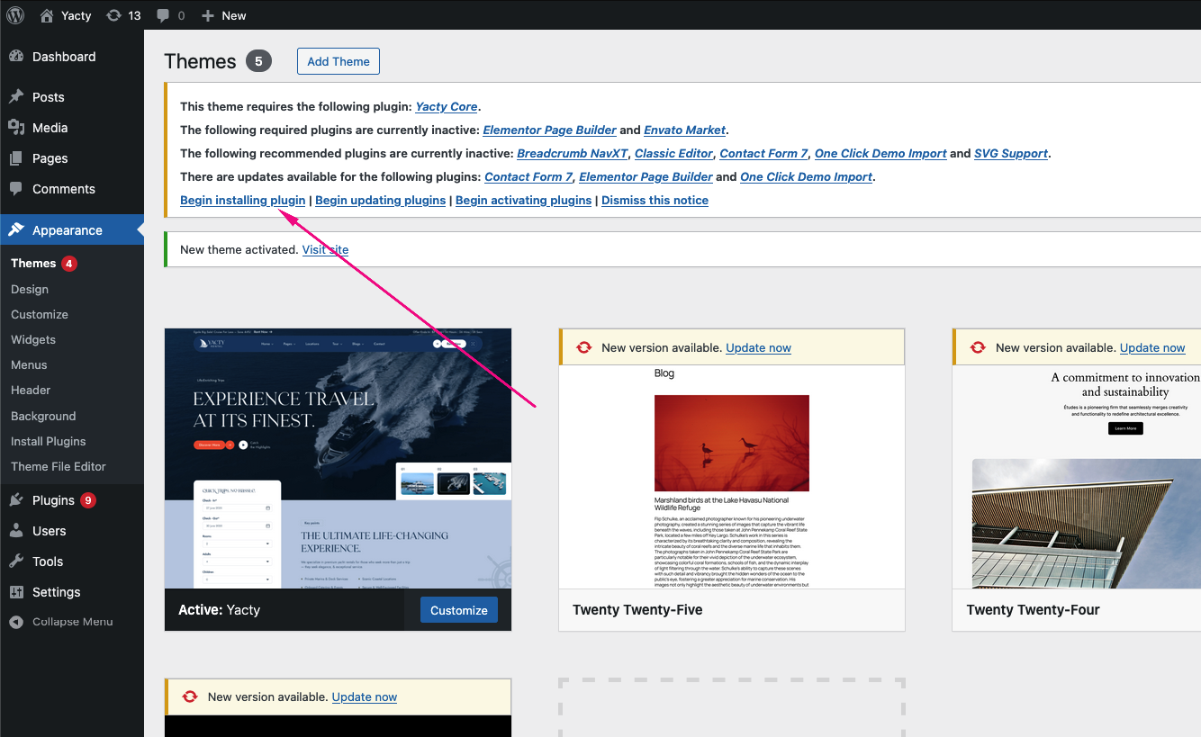Screen dimensions: 1201x737
Task: Click the Begin installing plugin link
Action: coord(242,201)
